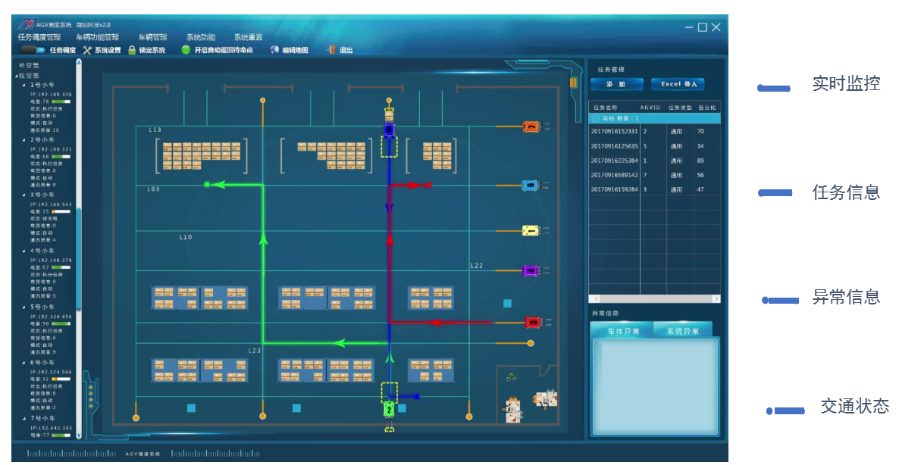
Task: Select the blue AGV at the right dock
Action: tap(531, 185)
